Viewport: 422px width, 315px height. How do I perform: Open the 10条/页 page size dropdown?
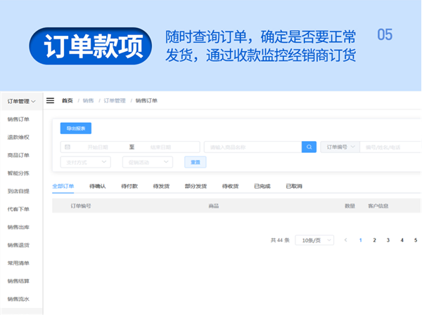coord(314,240)
